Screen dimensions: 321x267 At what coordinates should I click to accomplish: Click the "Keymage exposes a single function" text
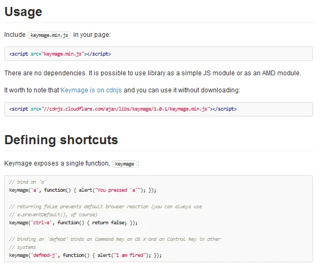[57, 163]
